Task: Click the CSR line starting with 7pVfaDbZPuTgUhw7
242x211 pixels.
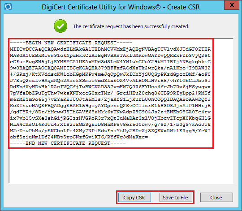Action: point(110,93)
